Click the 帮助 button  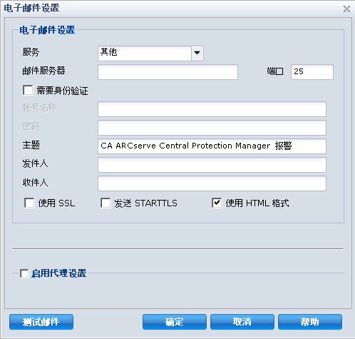(x=310, y=322)
